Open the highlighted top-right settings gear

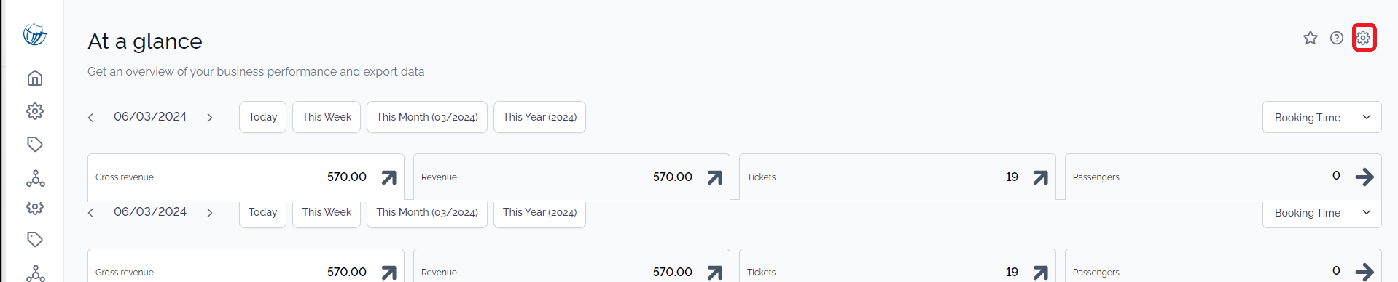1364,38
